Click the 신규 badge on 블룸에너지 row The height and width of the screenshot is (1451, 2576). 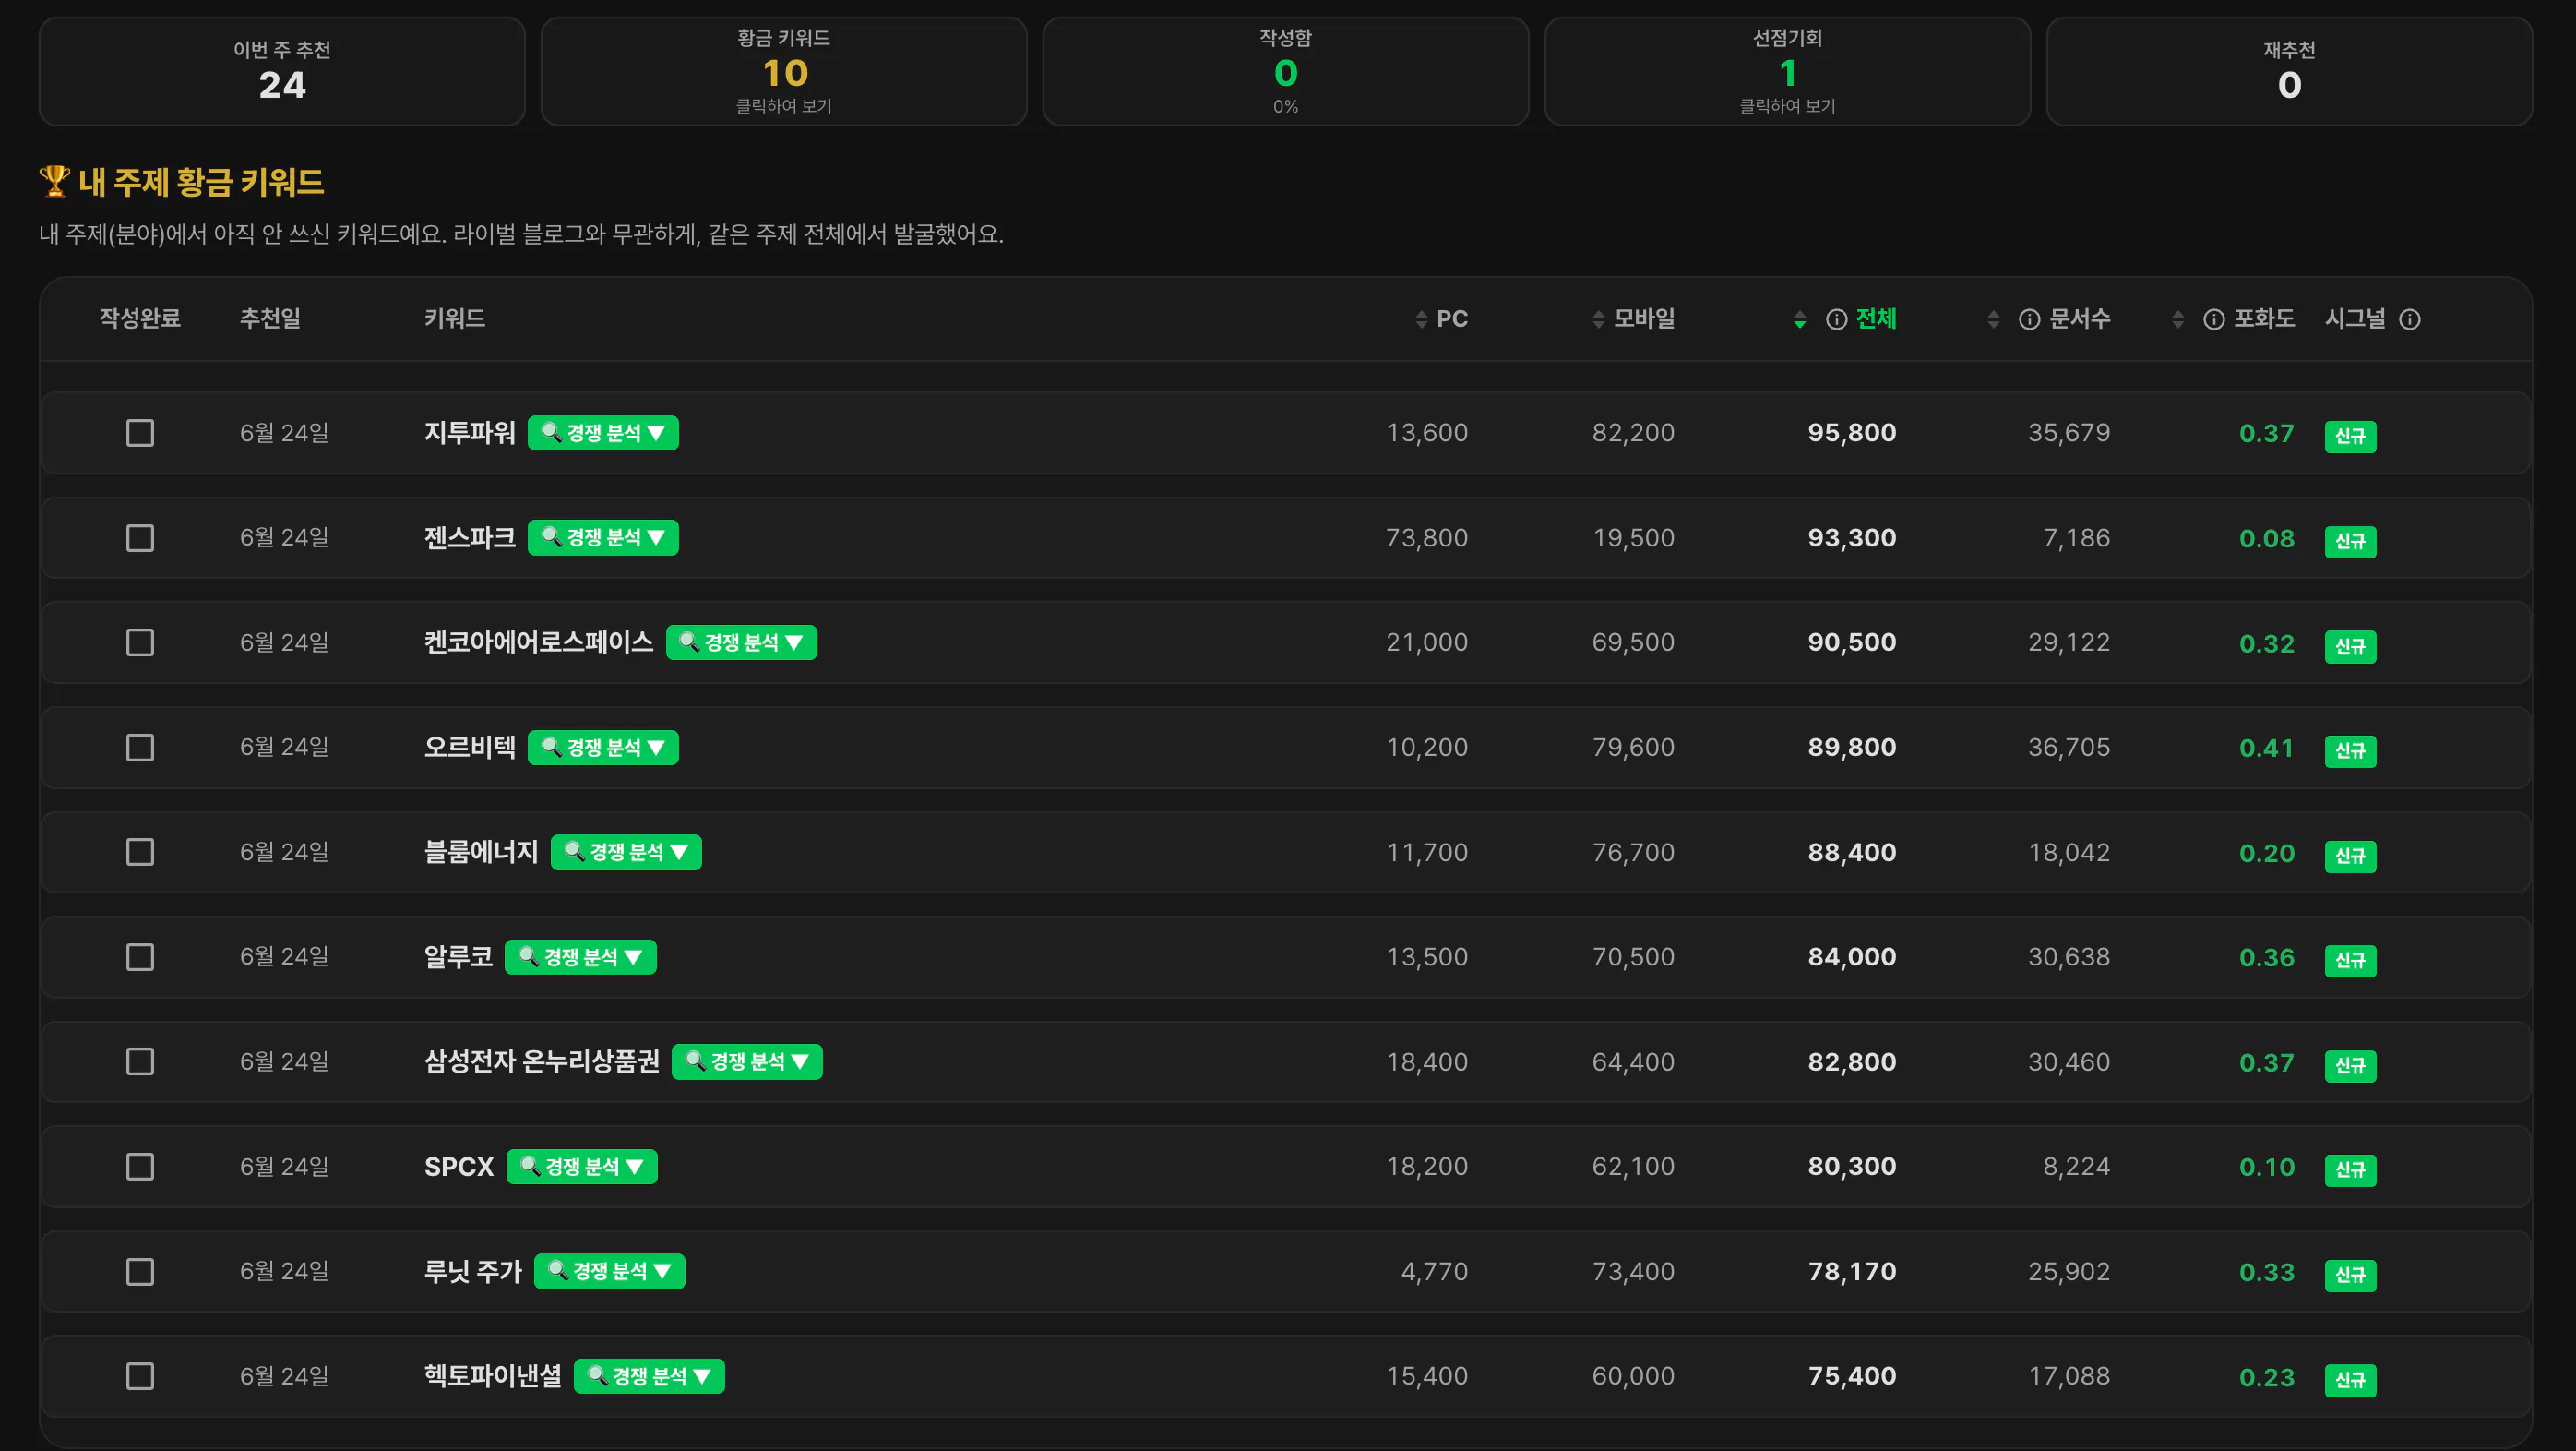tap(2350, 856)
